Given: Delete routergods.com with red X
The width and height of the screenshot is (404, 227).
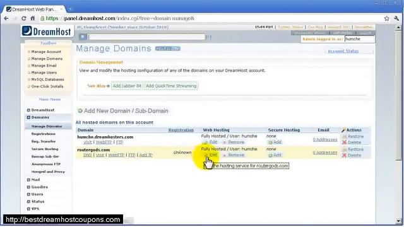Looking at the screenshot, I should tap(344, 156).
